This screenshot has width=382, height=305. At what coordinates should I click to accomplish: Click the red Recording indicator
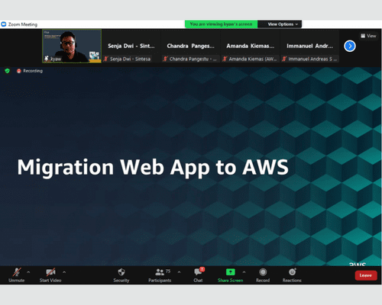tap(30, 71)
